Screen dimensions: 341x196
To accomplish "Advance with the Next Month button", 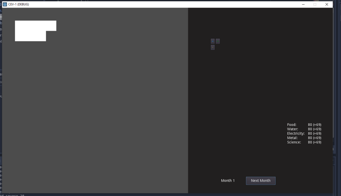I will (260, 180).
